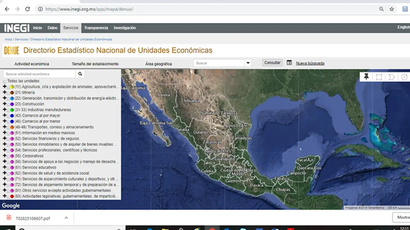Expand the (61) Servicios educativos node
The image size is (410, 230).
(x=4, y=167)
